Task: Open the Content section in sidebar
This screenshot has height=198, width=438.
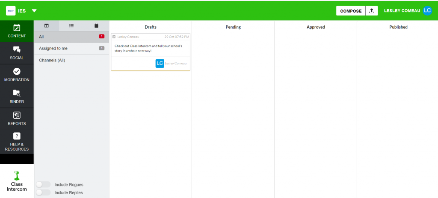Action: click(17, 31)
